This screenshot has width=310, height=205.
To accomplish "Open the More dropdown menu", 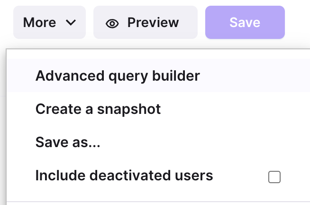I will coord(49,22).
